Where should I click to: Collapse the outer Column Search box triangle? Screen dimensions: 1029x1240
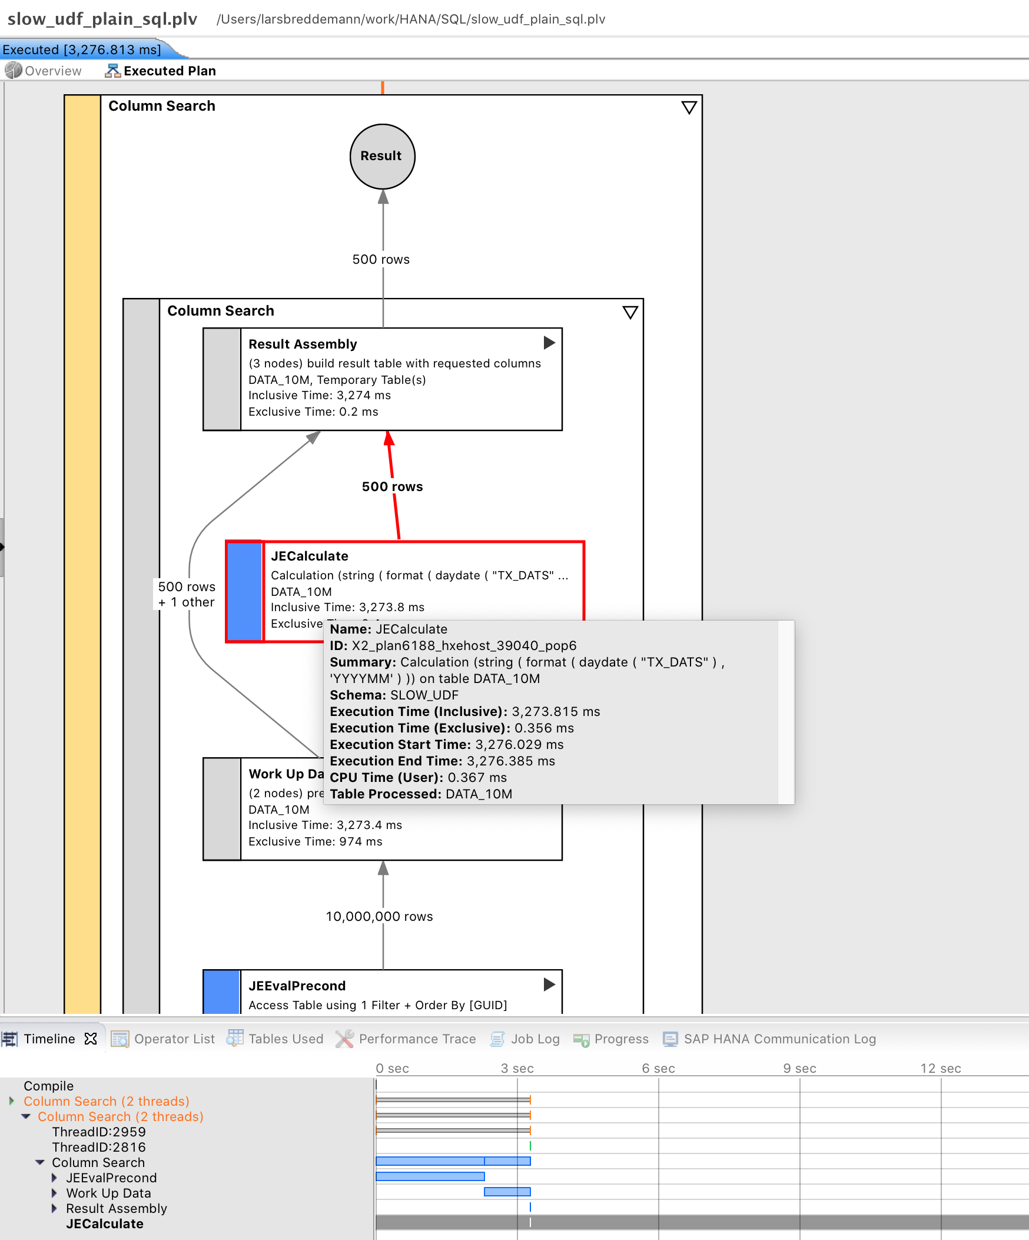[x=688, y=108]
